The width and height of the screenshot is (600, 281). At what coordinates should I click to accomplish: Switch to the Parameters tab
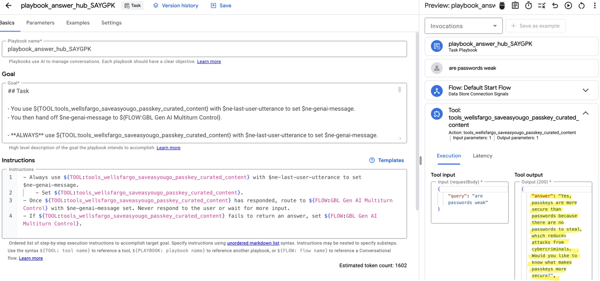tap(40, 23)
